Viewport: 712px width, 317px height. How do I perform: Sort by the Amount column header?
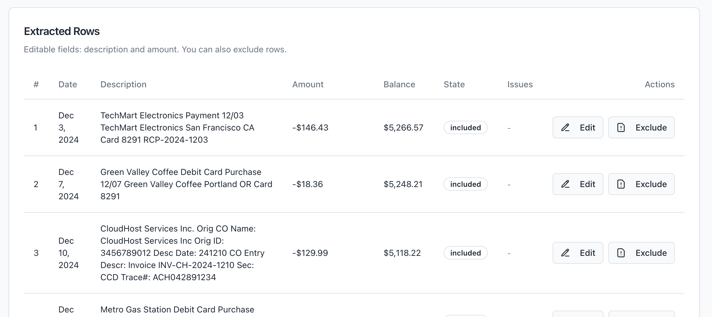tap(308, 84)
